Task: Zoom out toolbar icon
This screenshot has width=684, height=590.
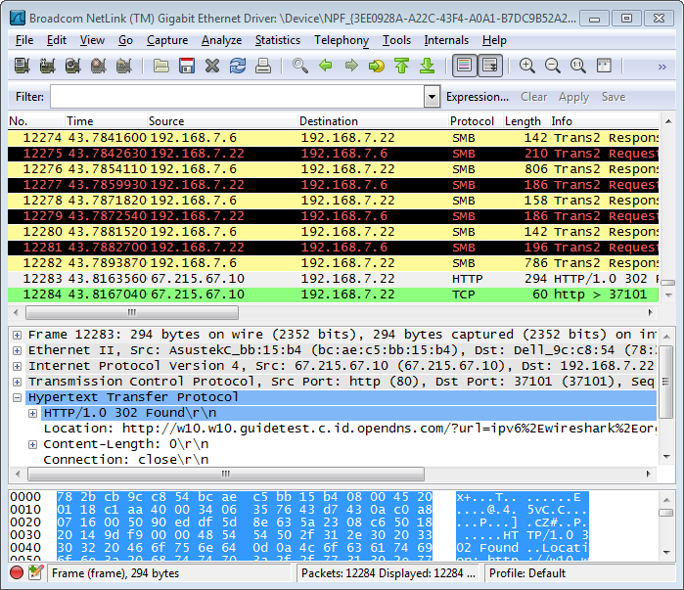Action: tap(553, 66)
